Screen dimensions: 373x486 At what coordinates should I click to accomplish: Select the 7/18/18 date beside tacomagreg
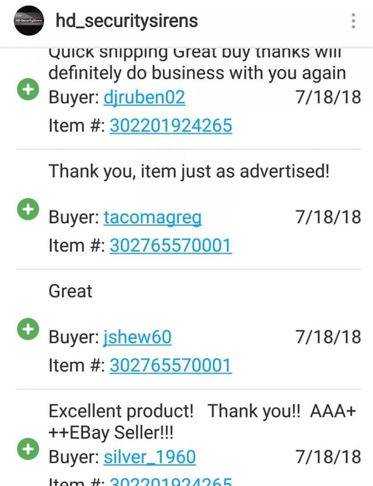[x=328, y=217]
